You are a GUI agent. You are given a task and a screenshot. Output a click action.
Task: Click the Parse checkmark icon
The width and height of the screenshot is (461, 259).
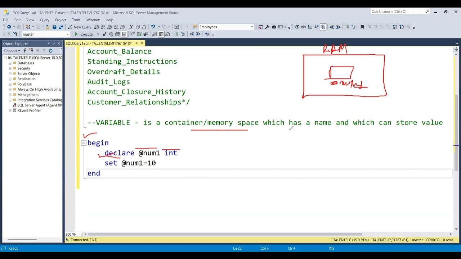tap(104, 34)
